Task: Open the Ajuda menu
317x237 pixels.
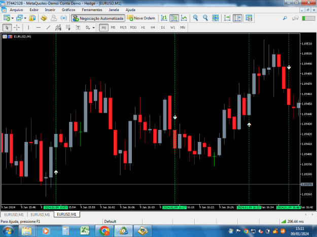Action: click(130, 10)
